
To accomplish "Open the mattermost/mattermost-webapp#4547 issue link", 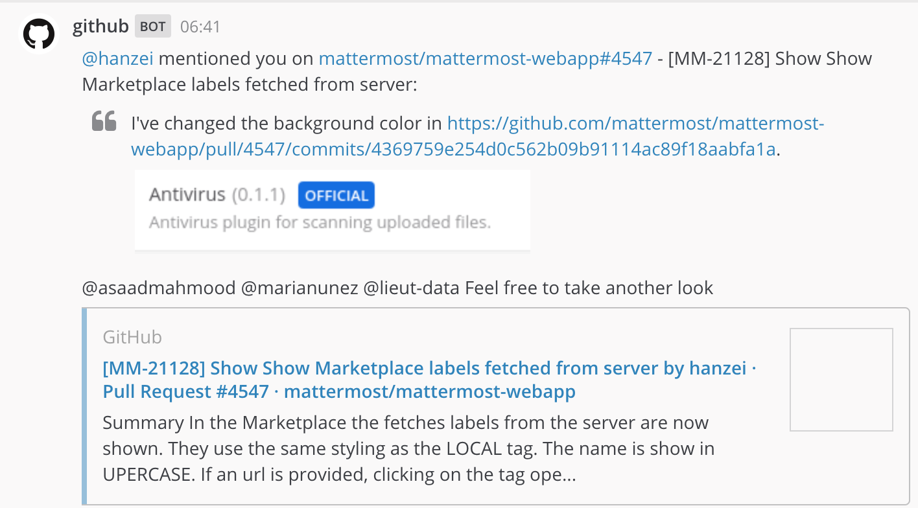I will (485, 58).
